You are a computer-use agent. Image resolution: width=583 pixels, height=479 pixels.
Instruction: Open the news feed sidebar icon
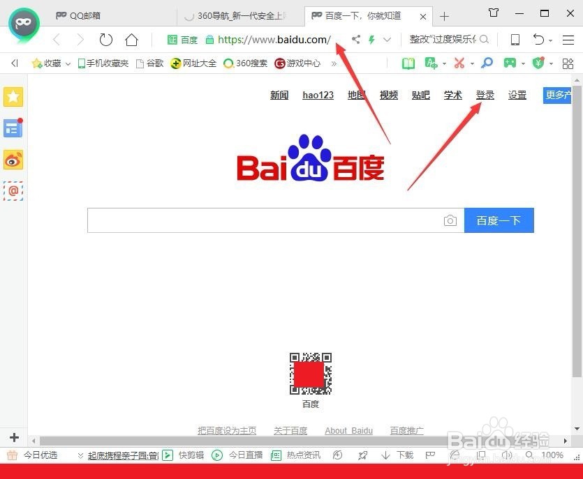coord(13,128)
